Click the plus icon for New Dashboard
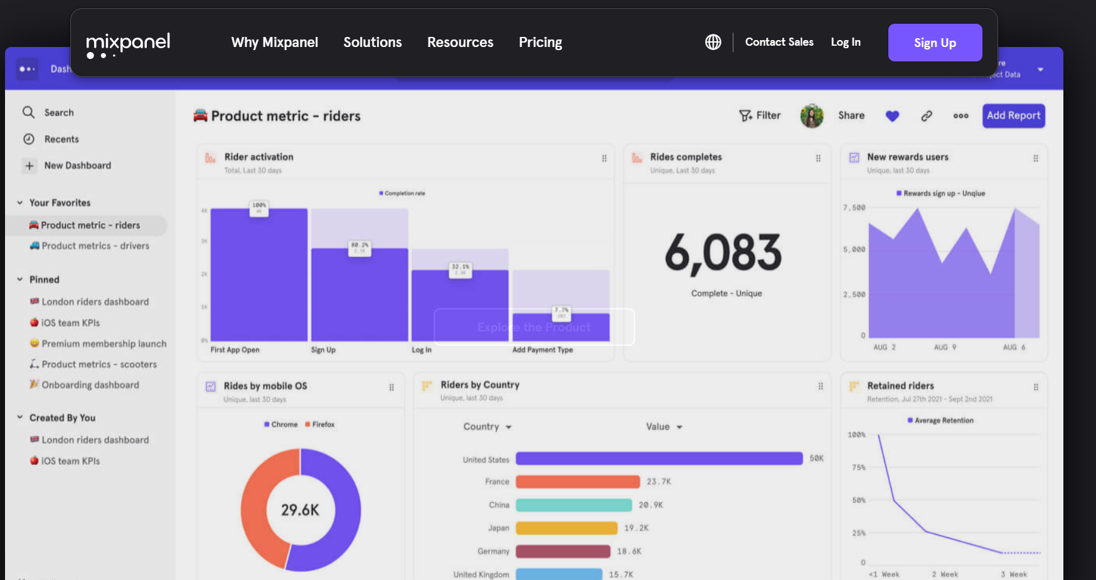 [x=29, y=165]
